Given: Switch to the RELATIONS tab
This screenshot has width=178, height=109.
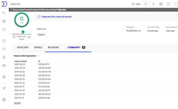Looking at the screenshot, I should pos(53,47).
